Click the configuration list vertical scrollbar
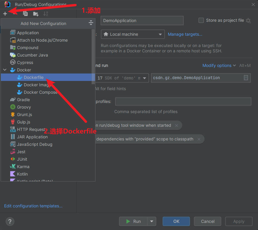 pyautogui.click(x=93, y=57)
